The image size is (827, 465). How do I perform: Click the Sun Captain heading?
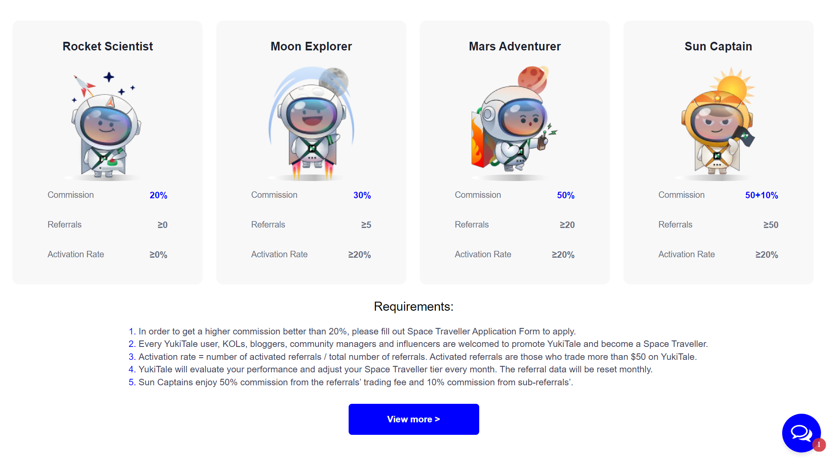pos(718,46)
